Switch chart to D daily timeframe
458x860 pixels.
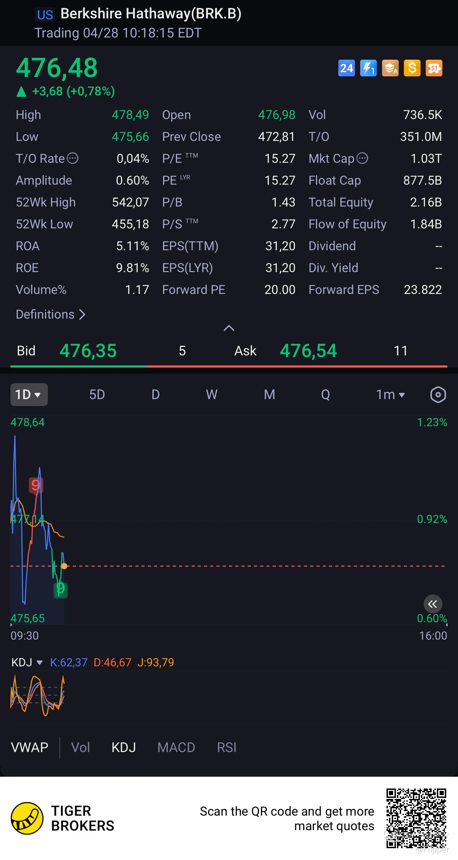click(155, 395)
